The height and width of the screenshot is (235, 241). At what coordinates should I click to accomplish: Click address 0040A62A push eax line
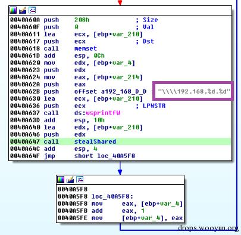[x=48, y=84]
